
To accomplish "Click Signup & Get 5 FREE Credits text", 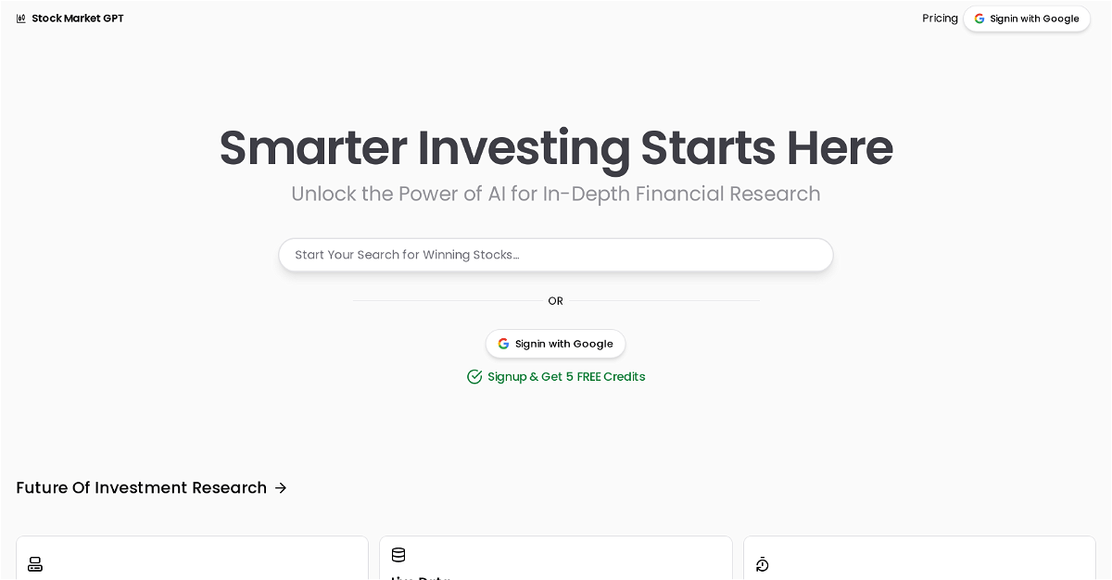I will click(566, 377).
